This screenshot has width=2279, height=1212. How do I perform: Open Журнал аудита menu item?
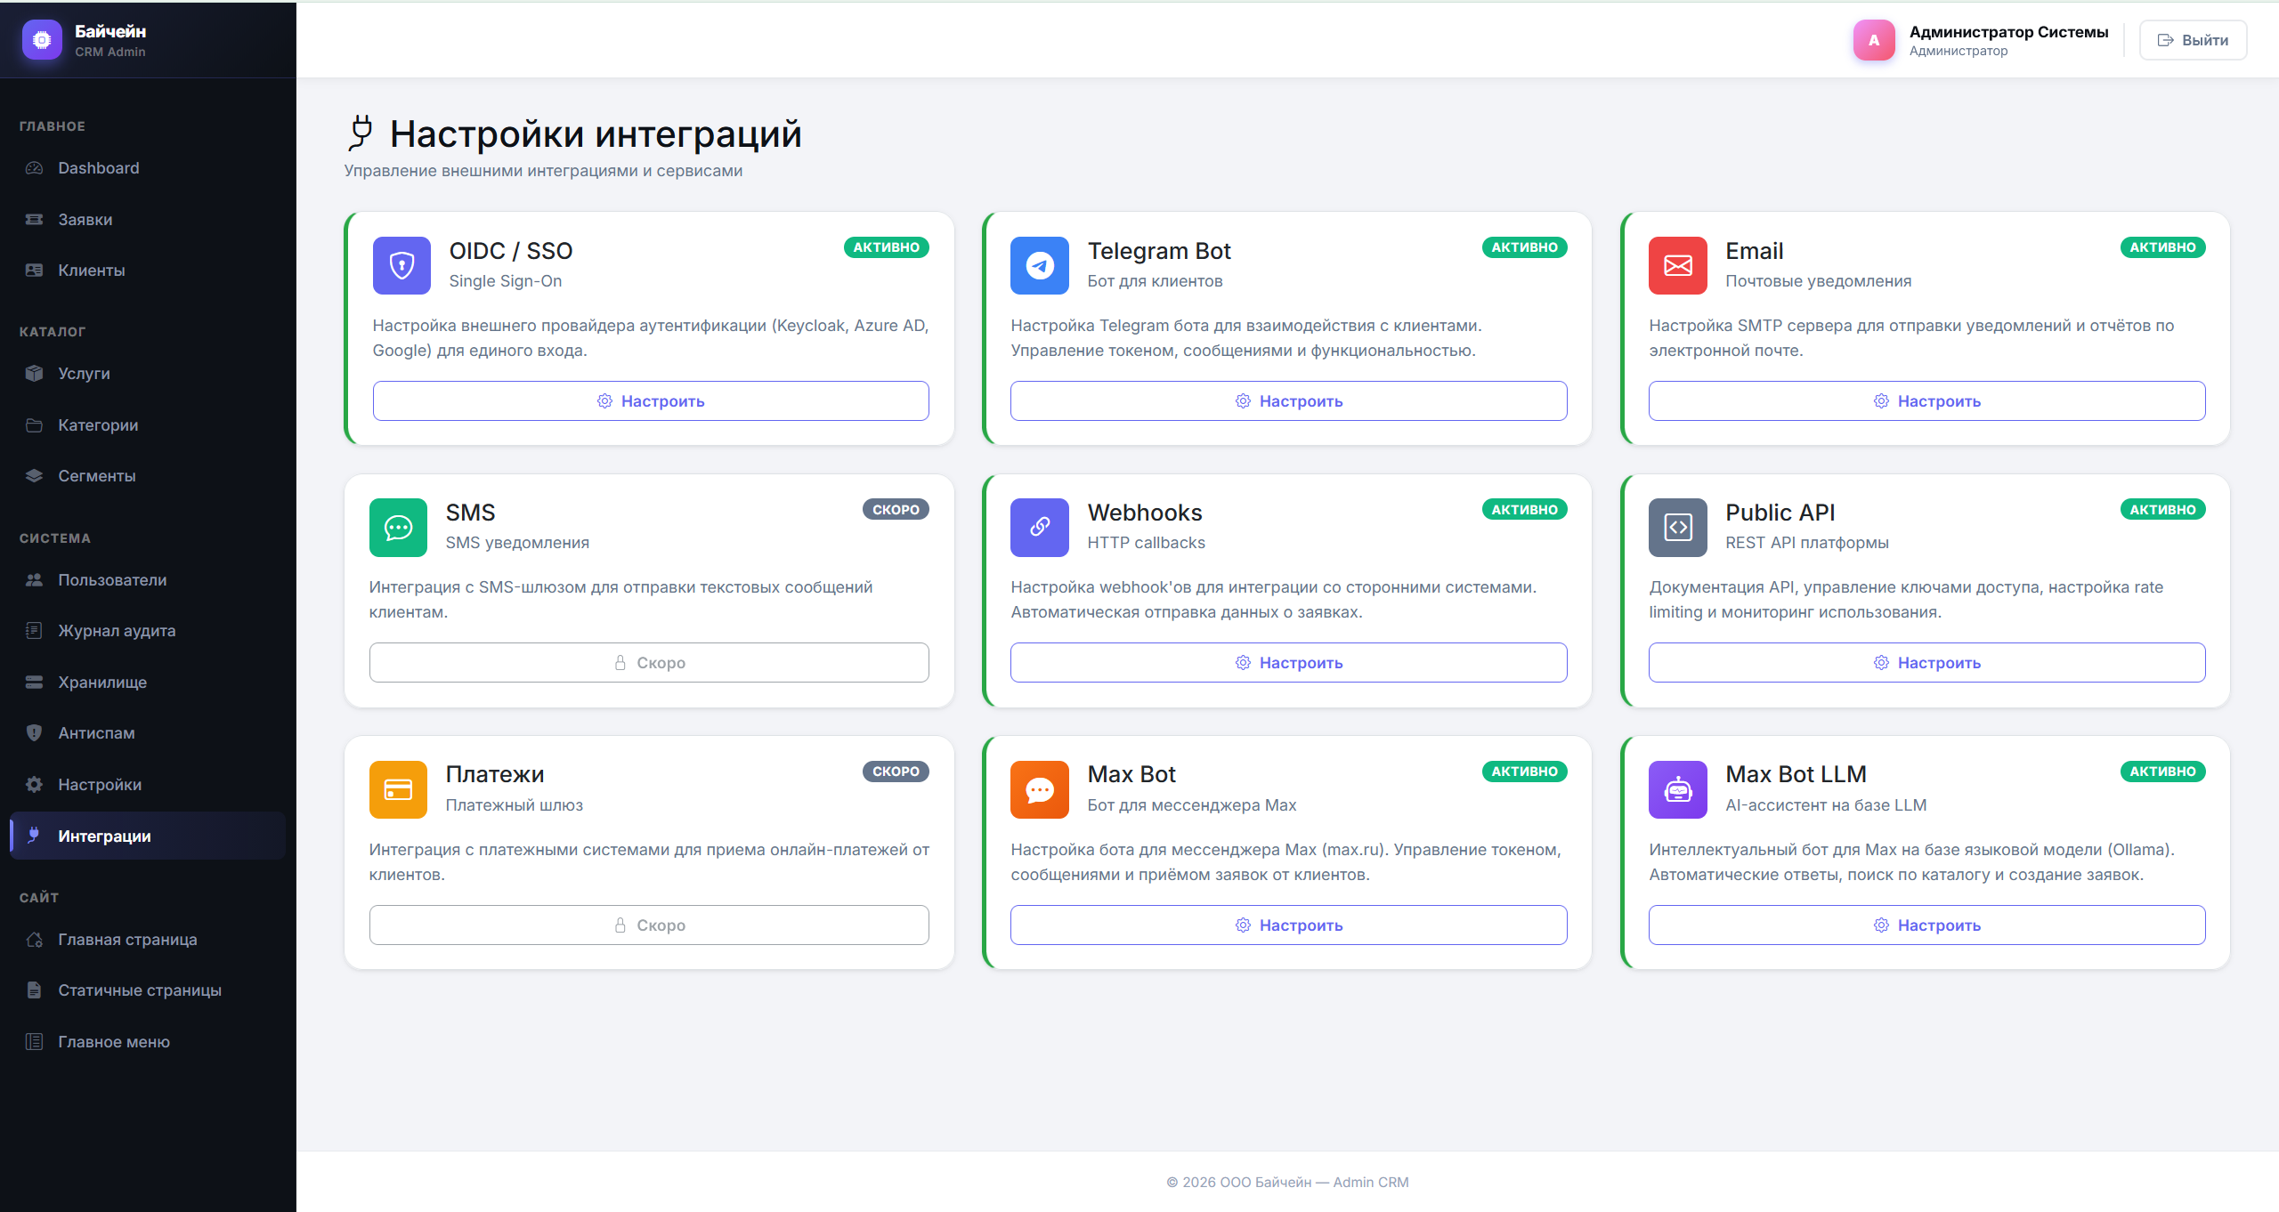pos(117,631)
